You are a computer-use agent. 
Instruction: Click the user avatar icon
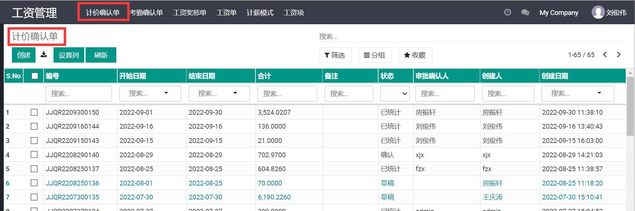[x=598, y=13]
